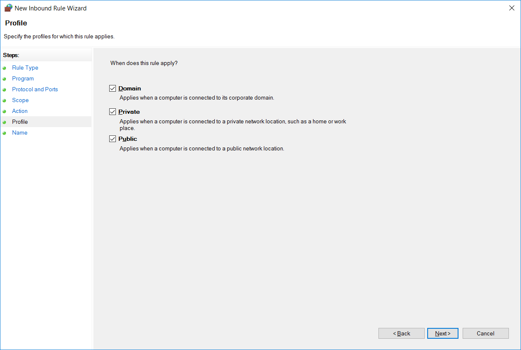The image size is (521, 350).
Task: Return to the Action step
Action: [x=20, y=111]
